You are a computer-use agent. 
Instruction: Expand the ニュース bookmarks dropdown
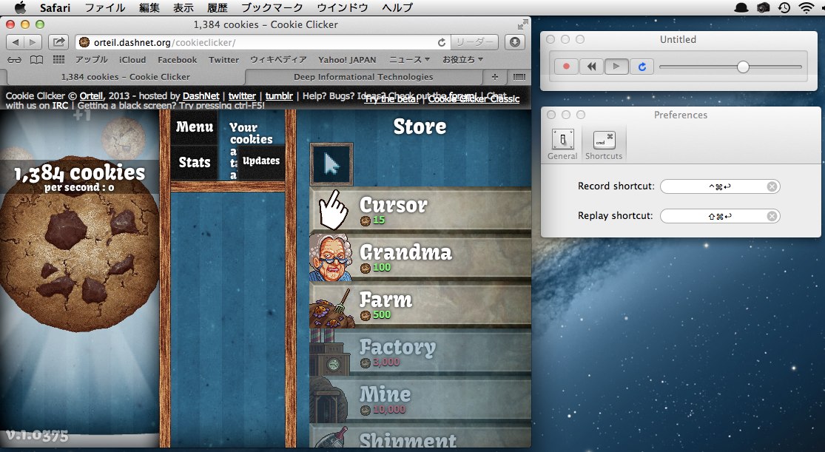click(x=409, y=60)
